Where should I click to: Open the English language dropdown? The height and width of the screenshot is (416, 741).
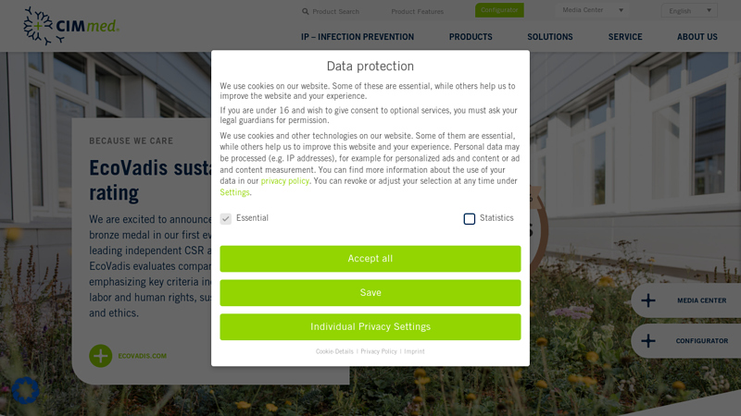click(x=689, y=10)
